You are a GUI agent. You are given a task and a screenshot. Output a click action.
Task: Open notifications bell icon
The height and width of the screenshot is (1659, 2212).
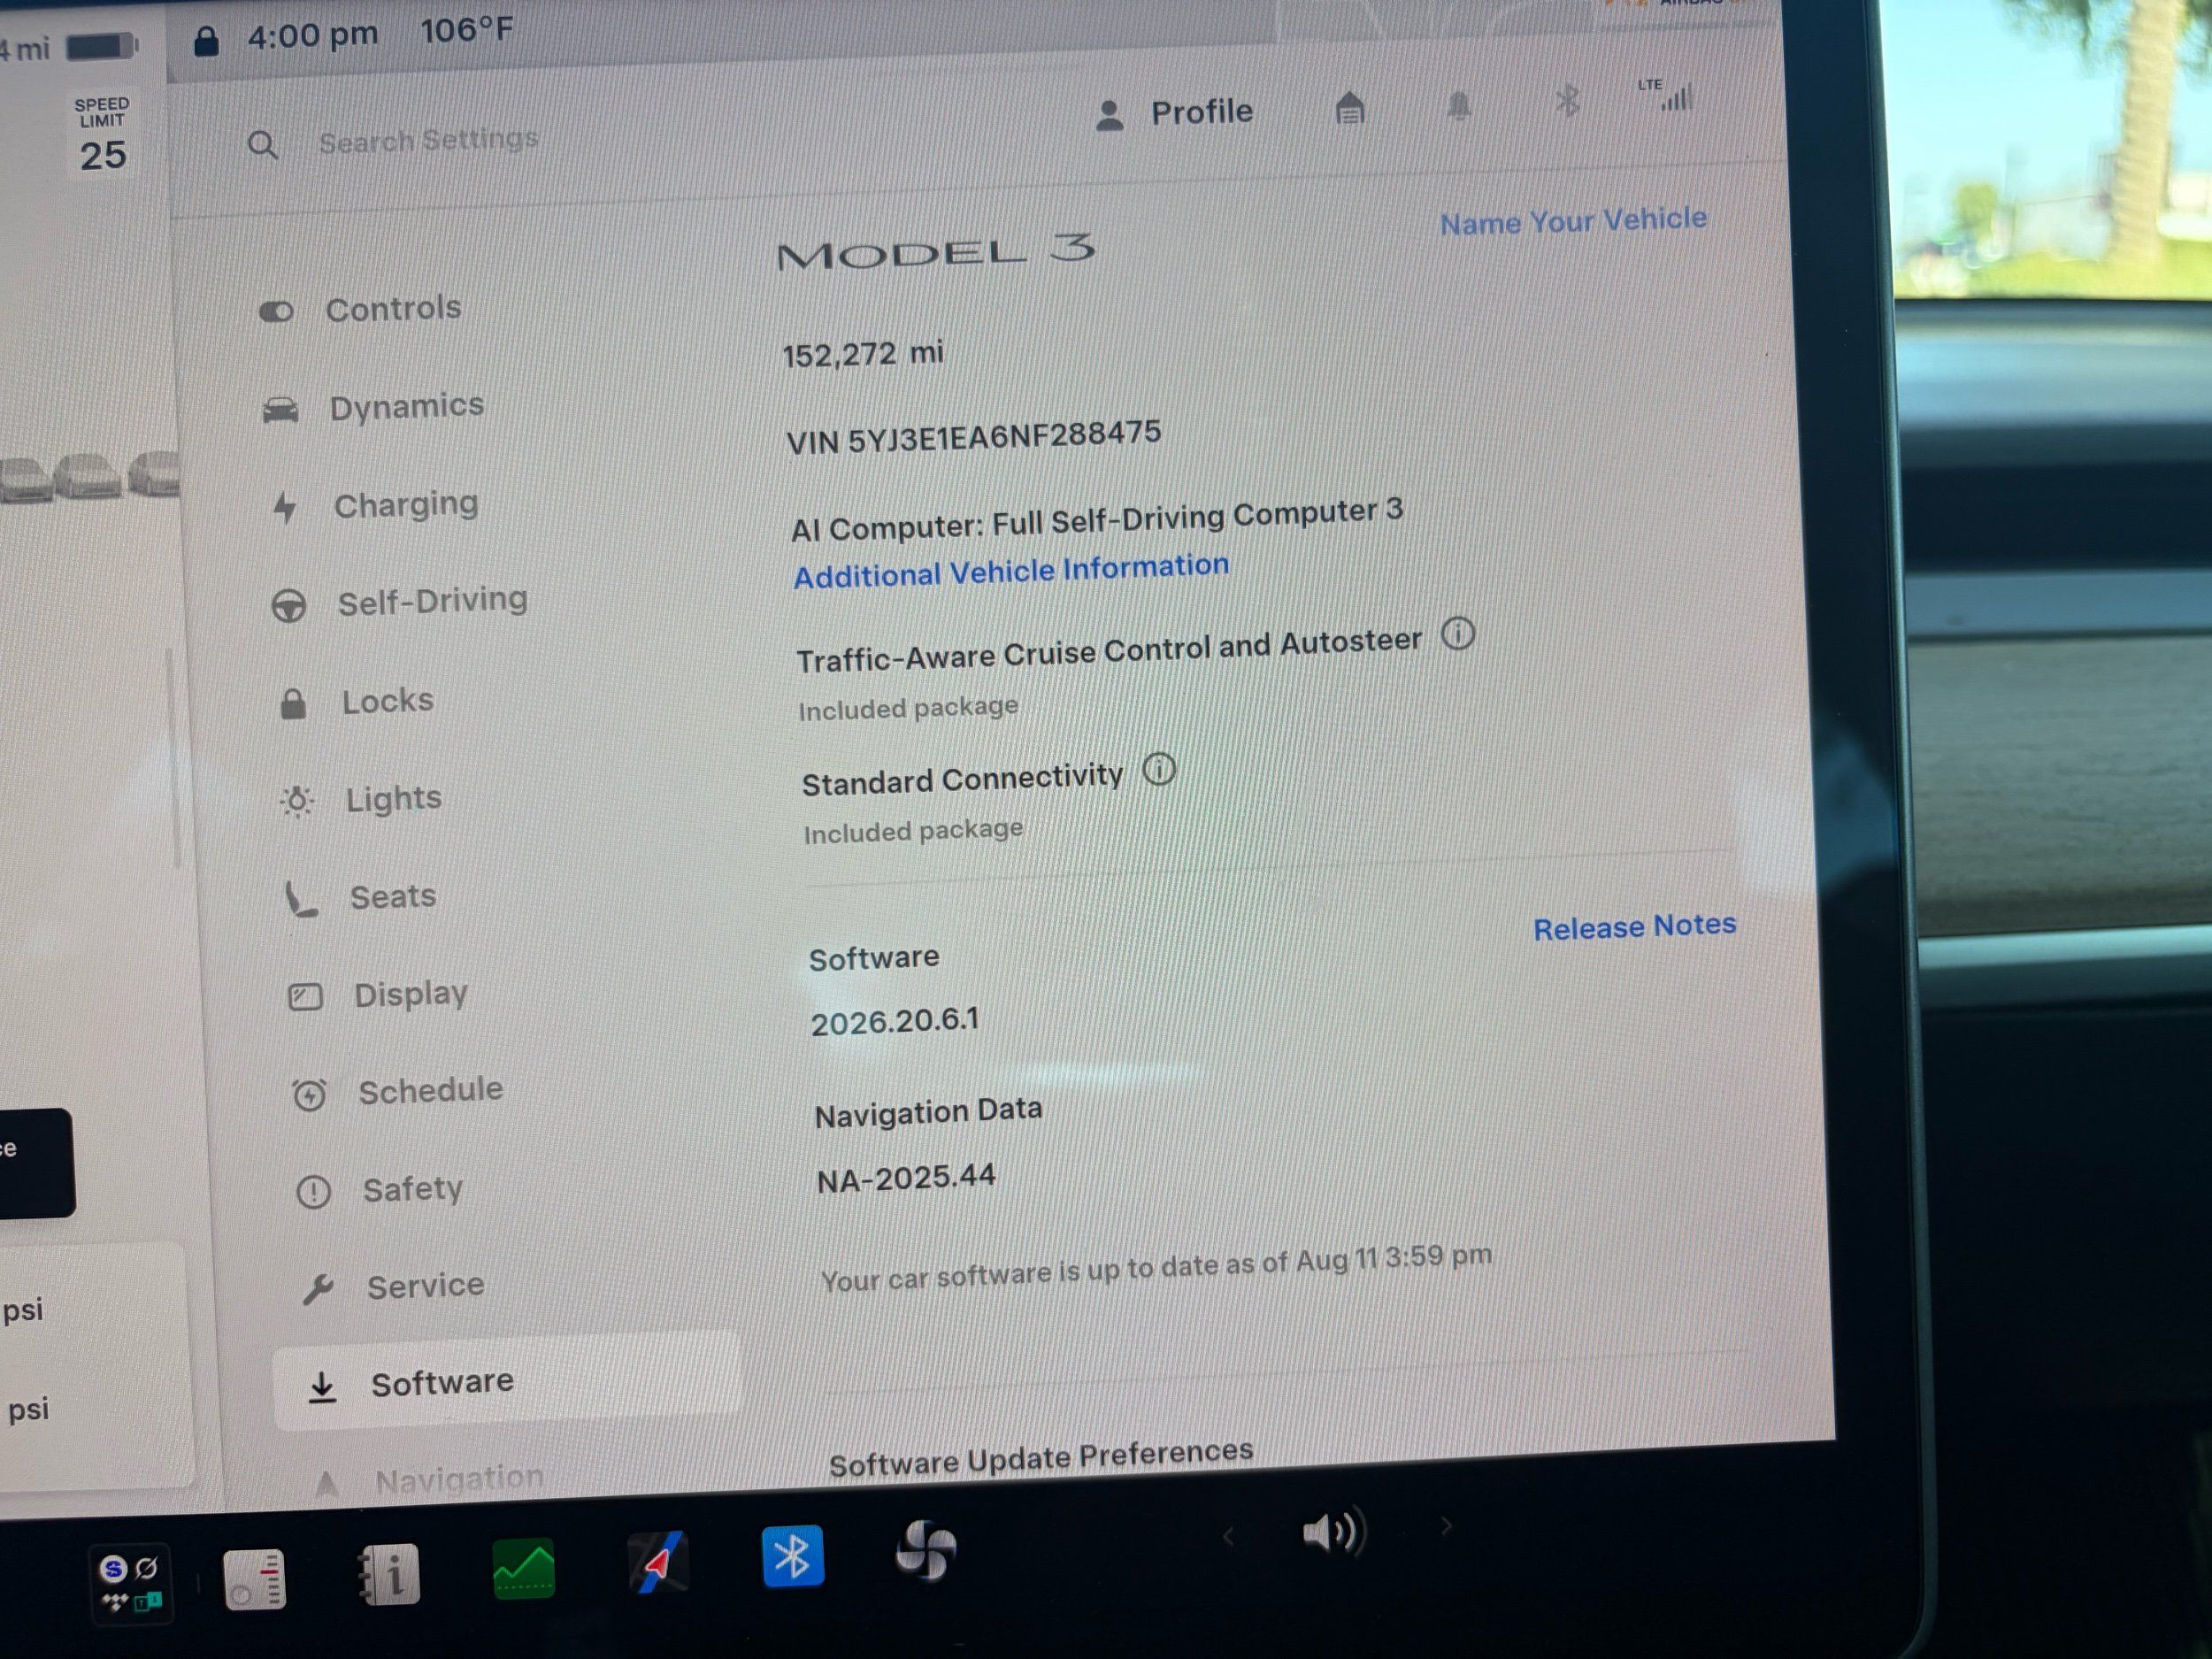coord(1459,104)
